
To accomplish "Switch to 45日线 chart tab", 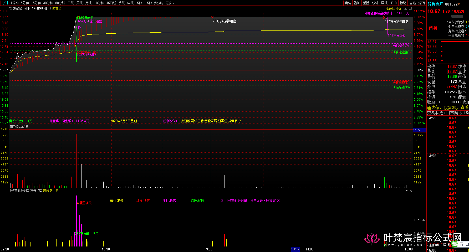I will 111,3.
